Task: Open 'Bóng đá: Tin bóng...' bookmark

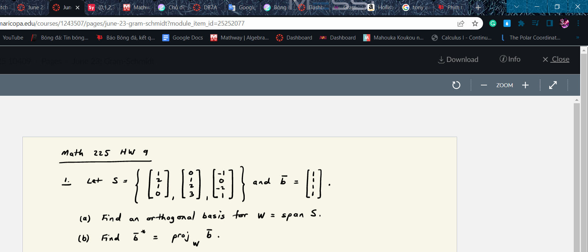Action: (x=60, y=38)
